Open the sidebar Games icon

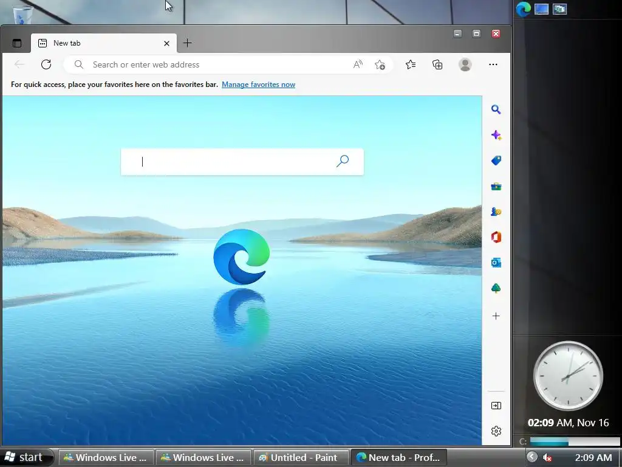(496, 212)
